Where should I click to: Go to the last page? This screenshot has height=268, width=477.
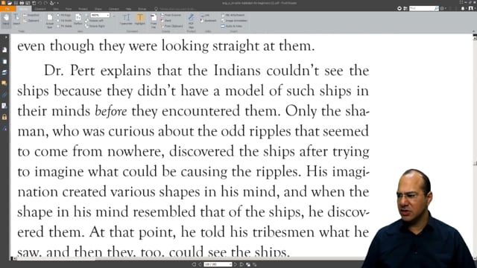(241, 264)
